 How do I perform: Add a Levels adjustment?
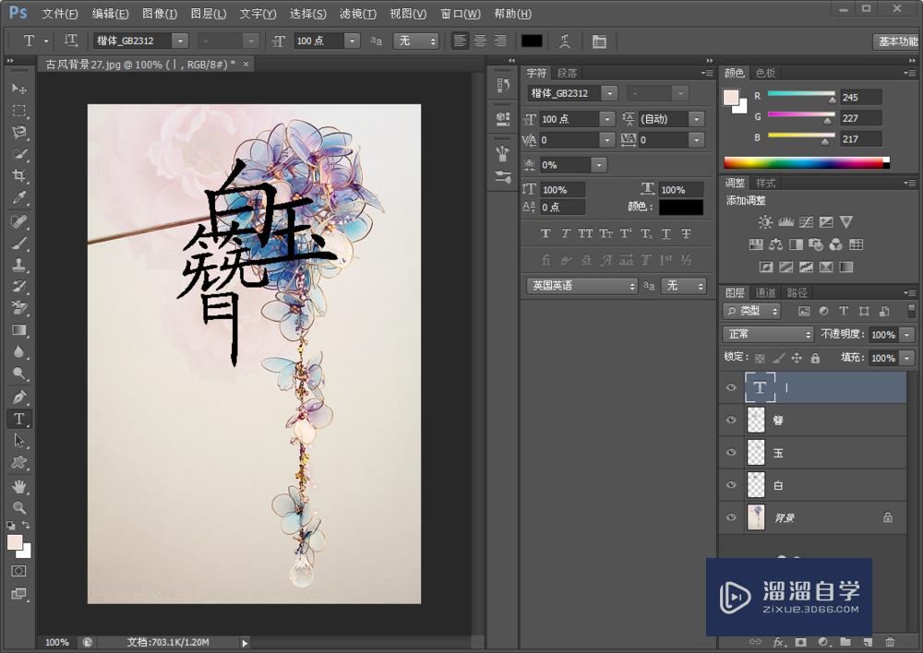coord(785,221)
